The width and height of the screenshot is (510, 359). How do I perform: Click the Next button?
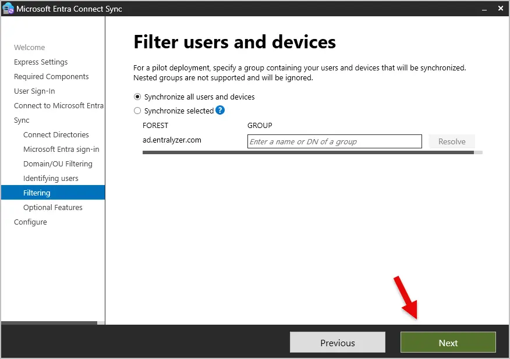tap(448, 343)
